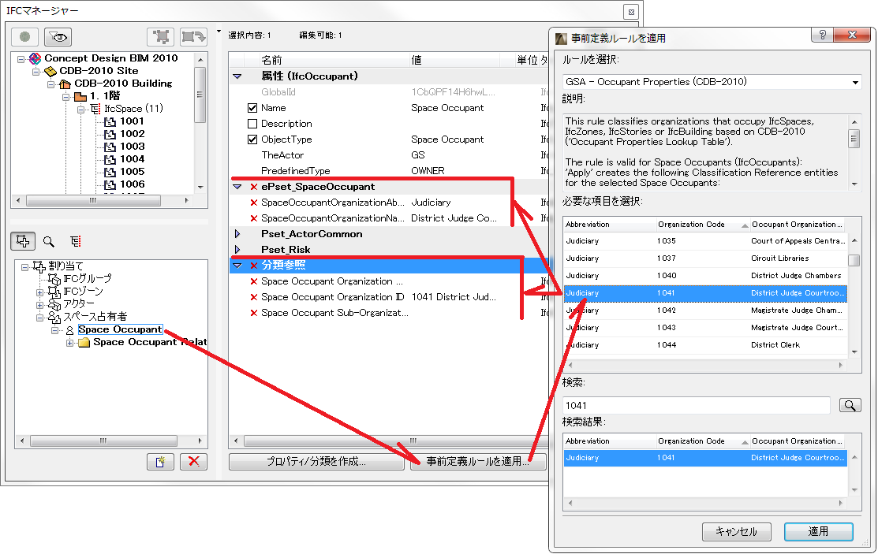This screenshot has width=893, height=554.
Task: Click the 検索 input field containing 1041
Action: pos(697,406)
